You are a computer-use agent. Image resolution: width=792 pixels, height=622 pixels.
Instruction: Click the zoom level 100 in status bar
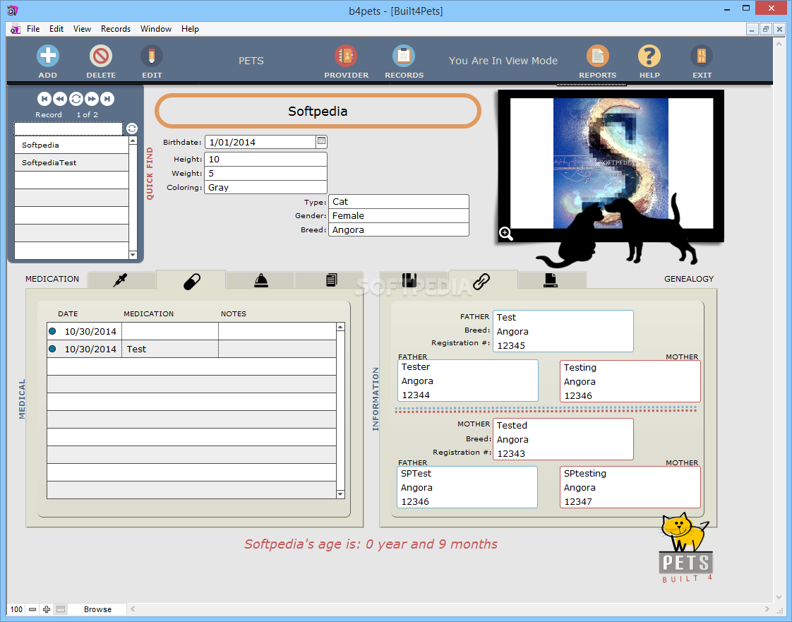pos(16,609)
